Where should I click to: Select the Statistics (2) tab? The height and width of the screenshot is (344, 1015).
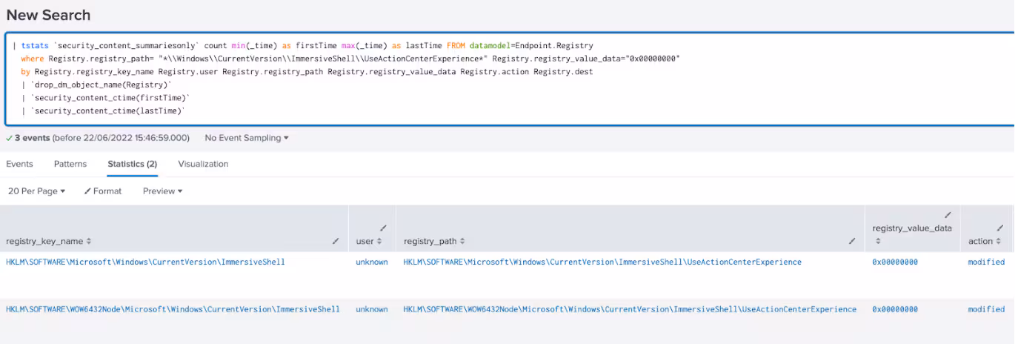click(x=132, y=164)
